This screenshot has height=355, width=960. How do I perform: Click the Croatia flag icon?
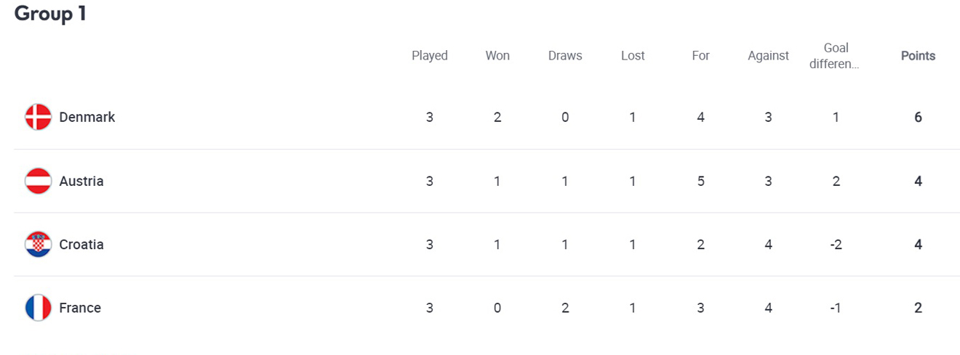pos(38,245)
